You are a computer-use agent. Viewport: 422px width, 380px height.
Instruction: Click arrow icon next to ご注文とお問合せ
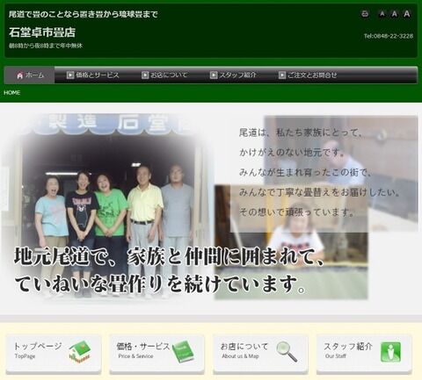pos(282,75)
